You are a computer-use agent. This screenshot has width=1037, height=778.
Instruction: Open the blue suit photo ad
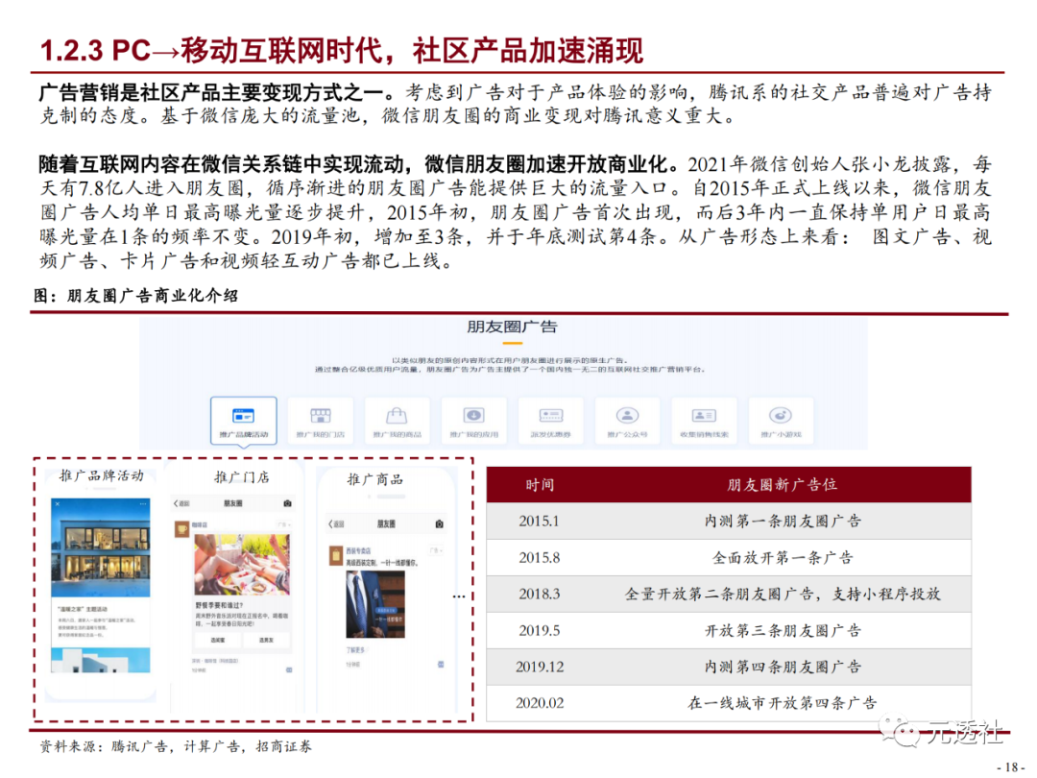point(375,604)
